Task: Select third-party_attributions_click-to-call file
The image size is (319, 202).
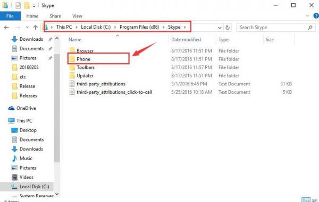Action: [114, 92]
